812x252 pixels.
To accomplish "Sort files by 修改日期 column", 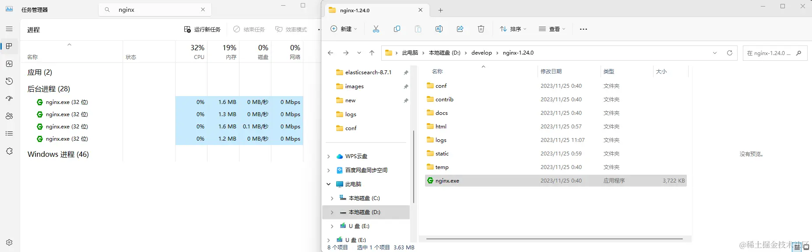I will (551, 71).
